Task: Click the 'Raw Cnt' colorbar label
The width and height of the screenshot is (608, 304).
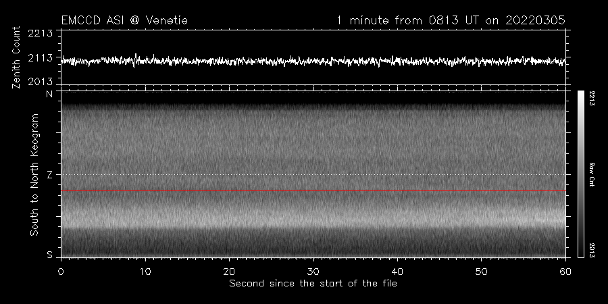Action: (x=592, y=174)
